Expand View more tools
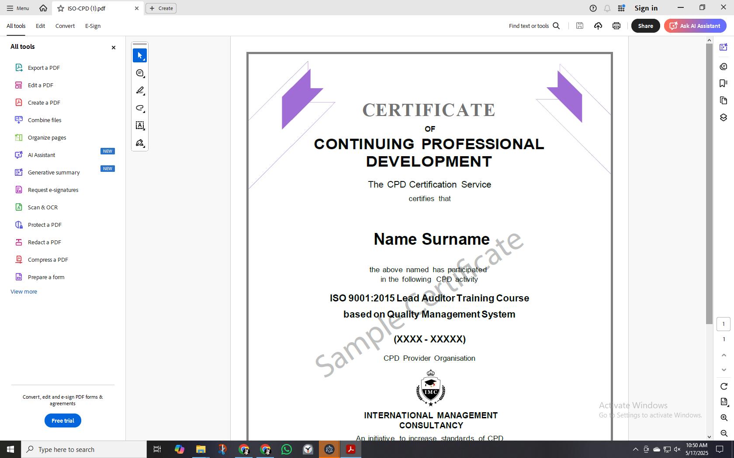Screen dimensions: 734x458 pyautogui.click(x=24, y=291)
